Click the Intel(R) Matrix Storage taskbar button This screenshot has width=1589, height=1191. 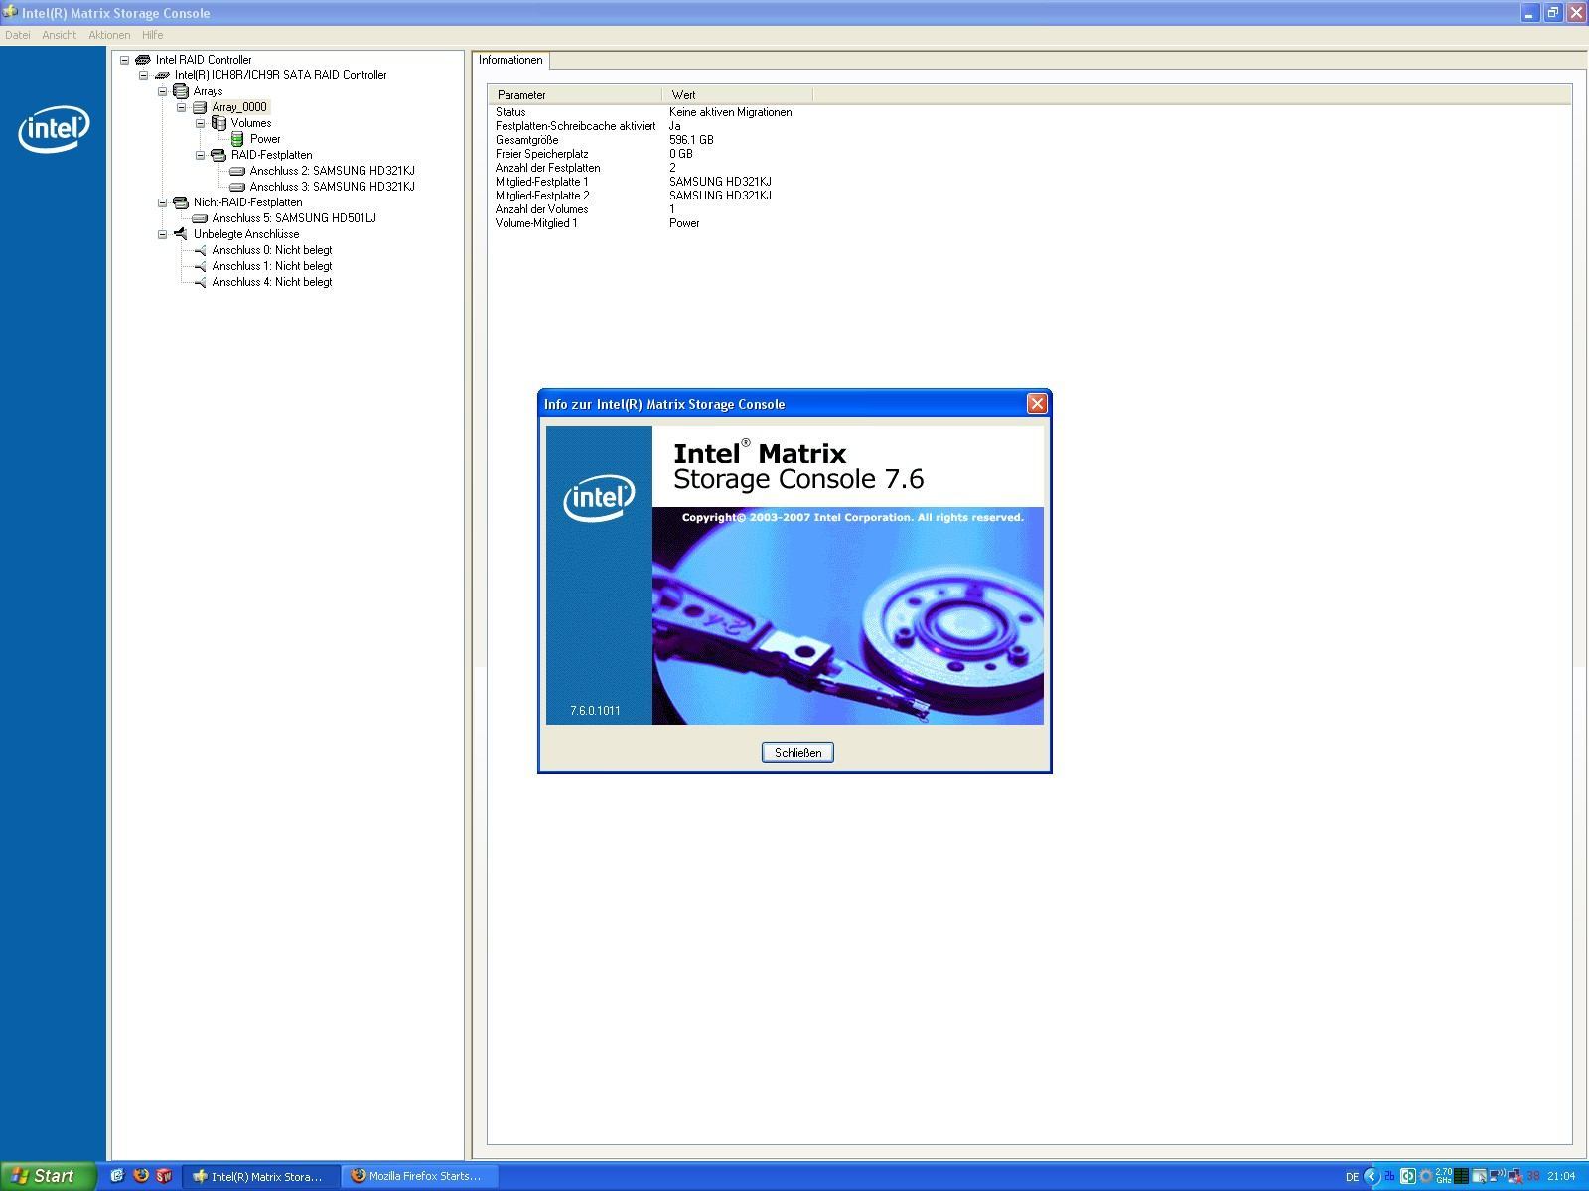click(x=262, y=1176)
